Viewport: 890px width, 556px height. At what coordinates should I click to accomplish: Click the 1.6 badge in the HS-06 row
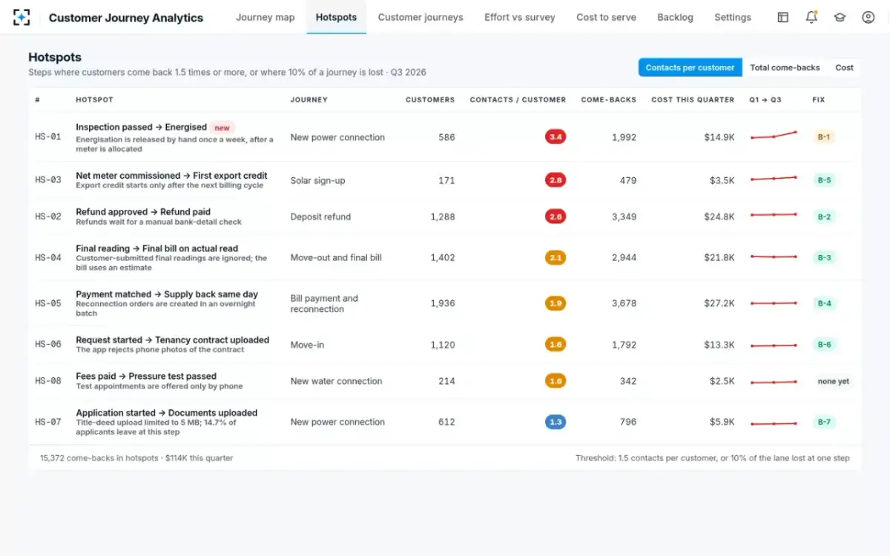[556, 345]
